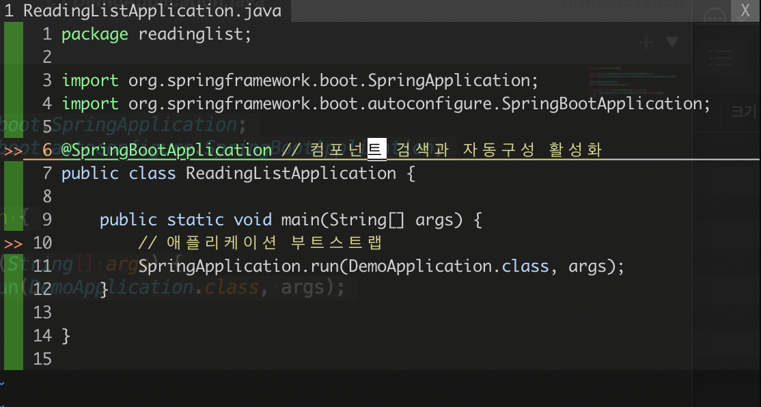
Task: Click the comment word '부트스트랩' on line 10
Action: point(336,242)
